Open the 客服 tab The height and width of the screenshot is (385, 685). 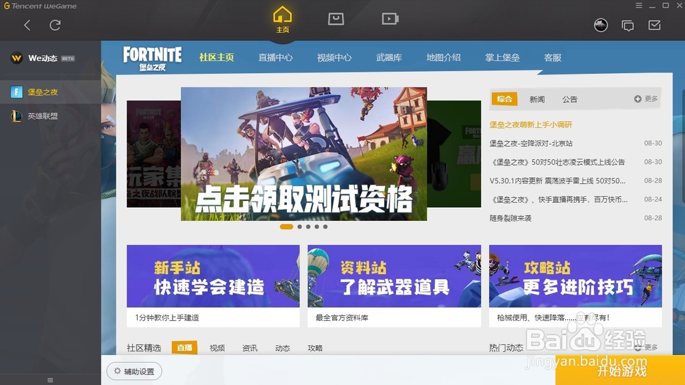pos(553,57)
